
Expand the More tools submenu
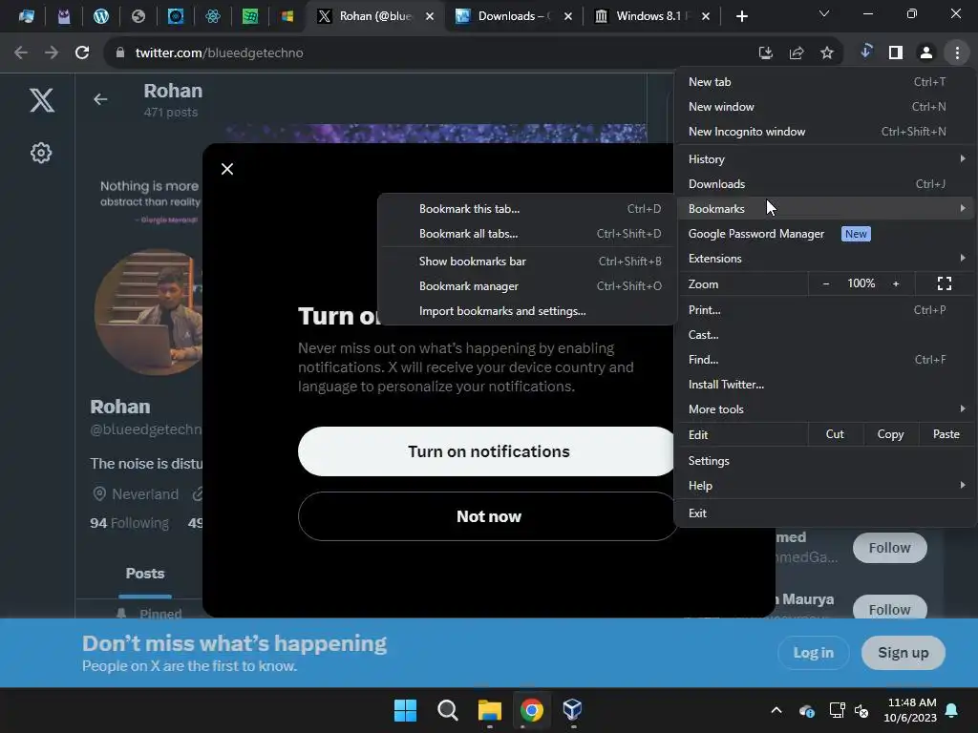[826, 409]
